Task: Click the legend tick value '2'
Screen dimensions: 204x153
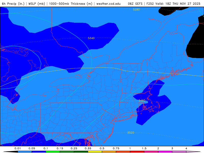Action: pyautogui.click(x=158, y=148)
